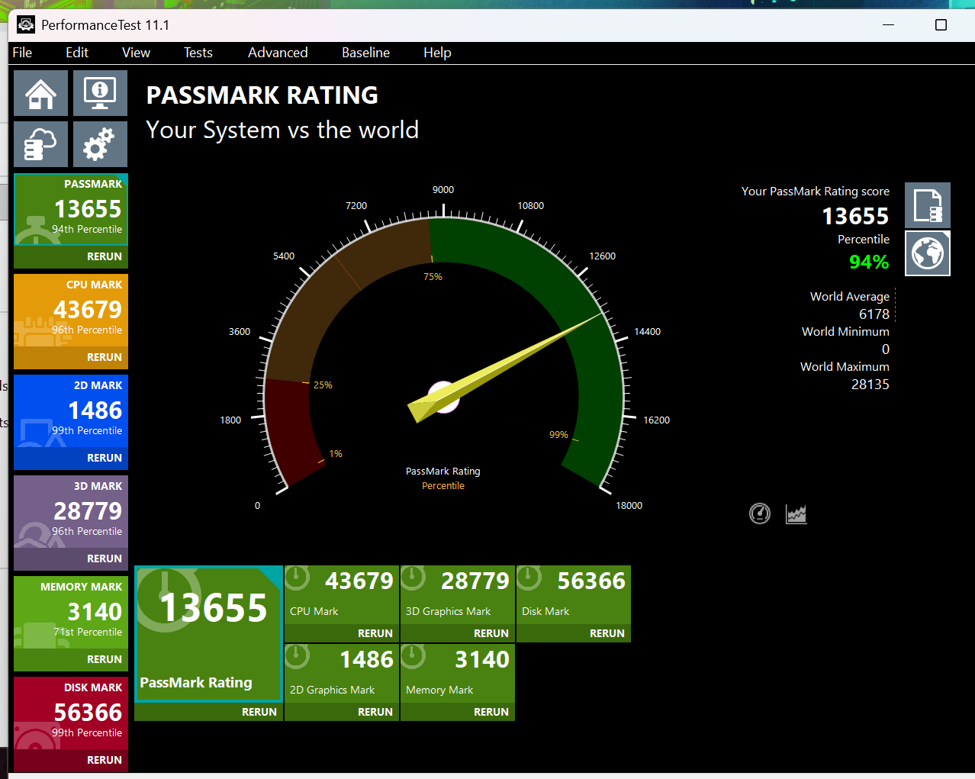Switch to distribution chart view icon
The width and height of the screenshot is (975, 779).
click(x=796, y=513)
